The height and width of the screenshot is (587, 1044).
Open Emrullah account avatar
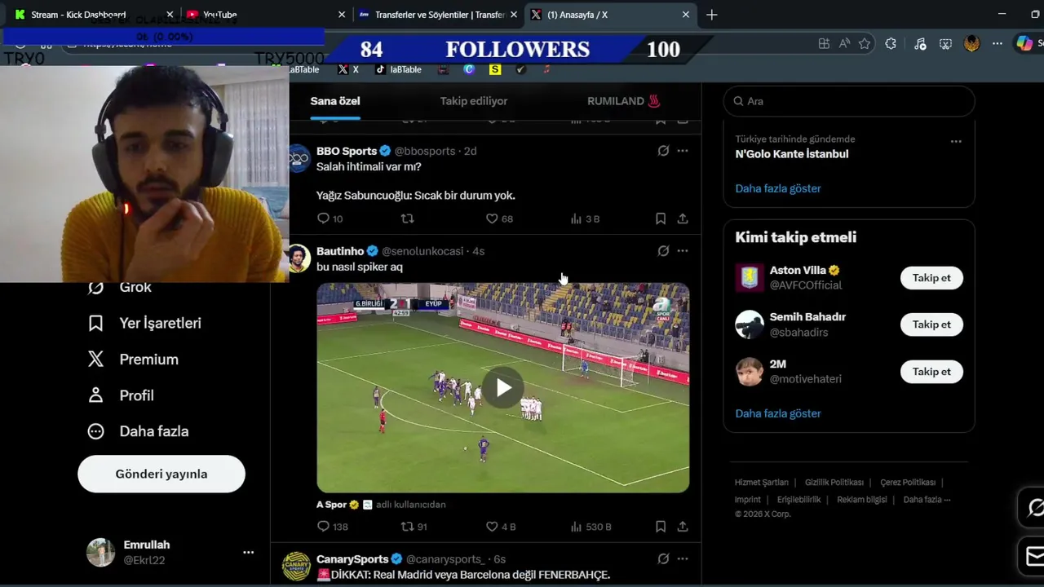point(101,552)
